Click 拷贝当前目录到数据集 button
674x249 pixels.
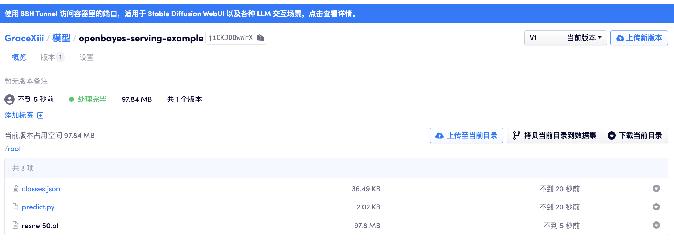[x=554, y=136]
